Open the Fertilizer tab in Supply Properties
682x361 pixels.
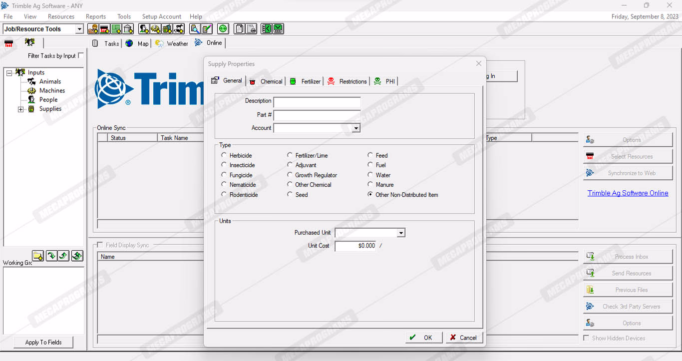pos(305,81)
